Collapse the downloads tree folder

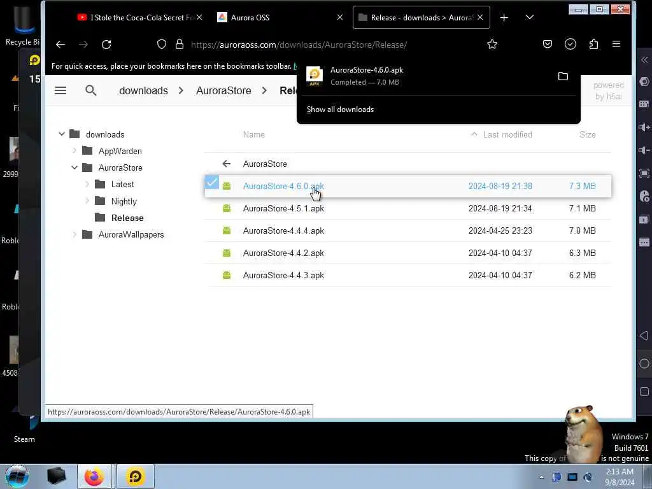pos(62,134)
